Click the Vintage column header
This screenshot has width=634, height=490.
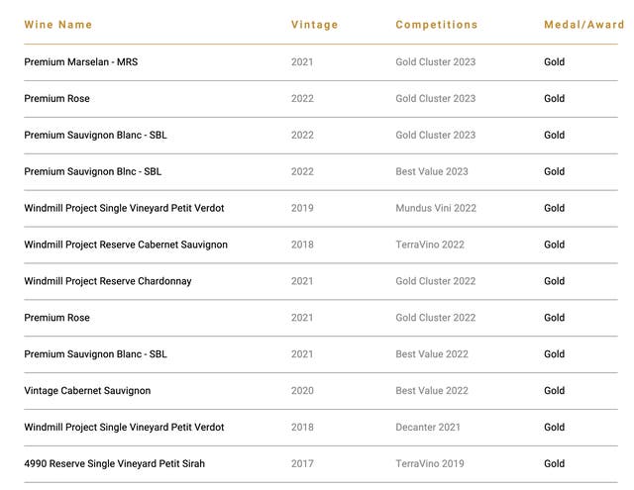pos(314,25)
